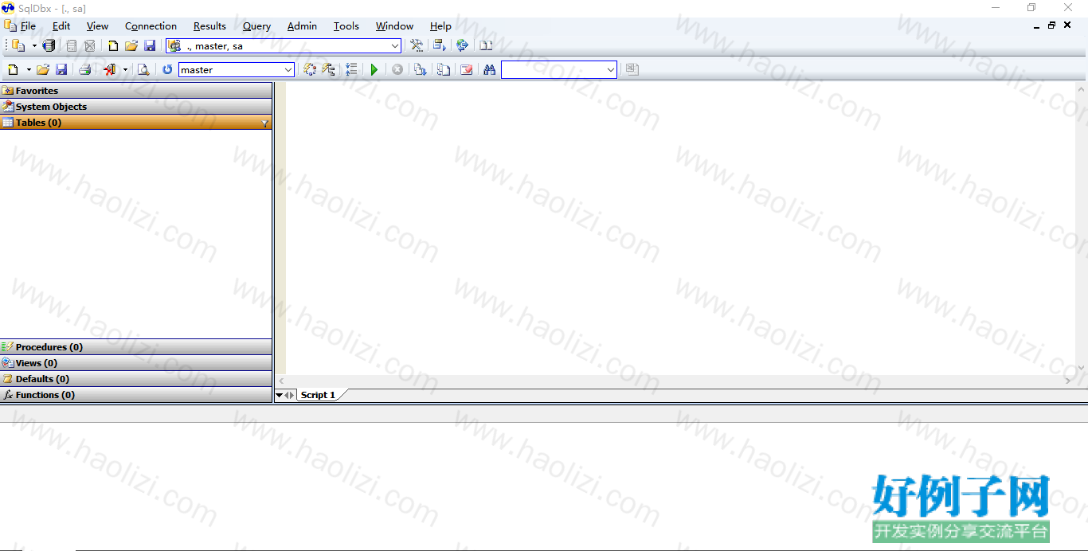
Task: Open the connection dropdown showing '., master, sa'
Action: 395,46
